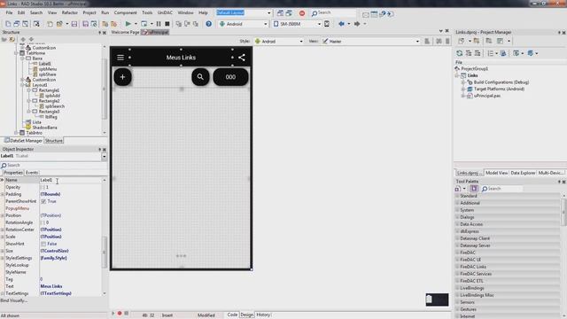Click the Tool Palette search field
The height and width of the screenshot is (319, 567).
[502, 189]
